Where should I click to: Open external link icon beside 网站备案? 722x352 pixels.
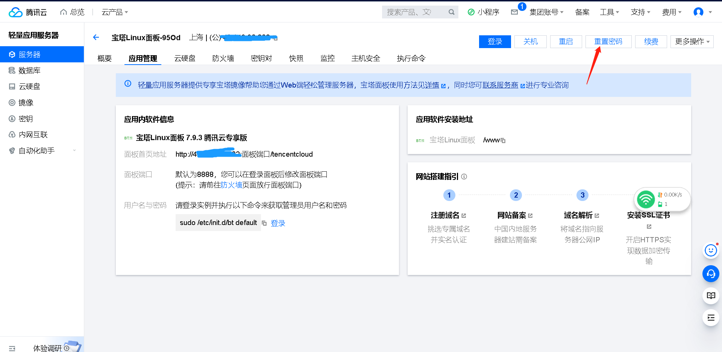pyautogui.click(x=530, y=216)
